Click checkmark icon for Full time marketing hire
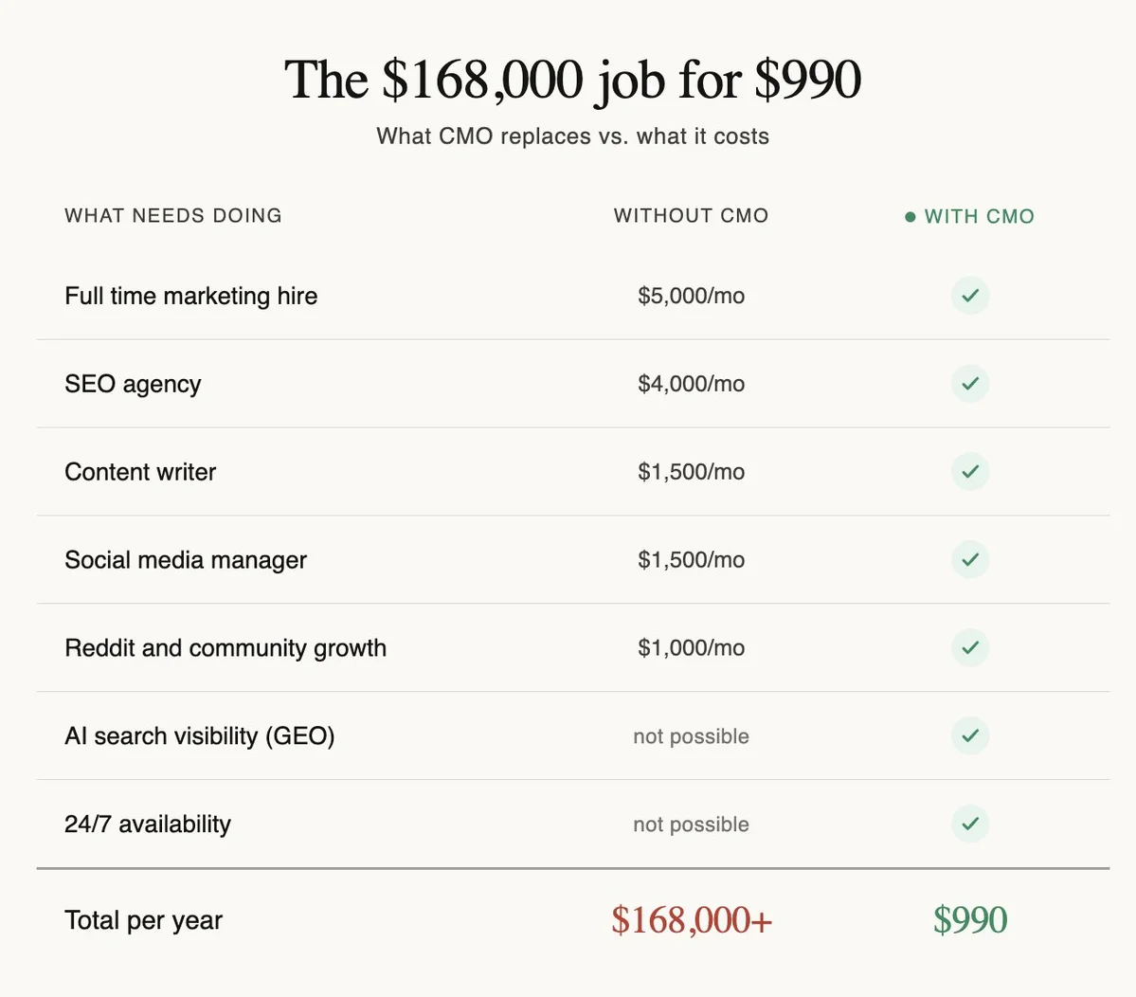Viewport: 1136px width, 997px height. point(970,296)
